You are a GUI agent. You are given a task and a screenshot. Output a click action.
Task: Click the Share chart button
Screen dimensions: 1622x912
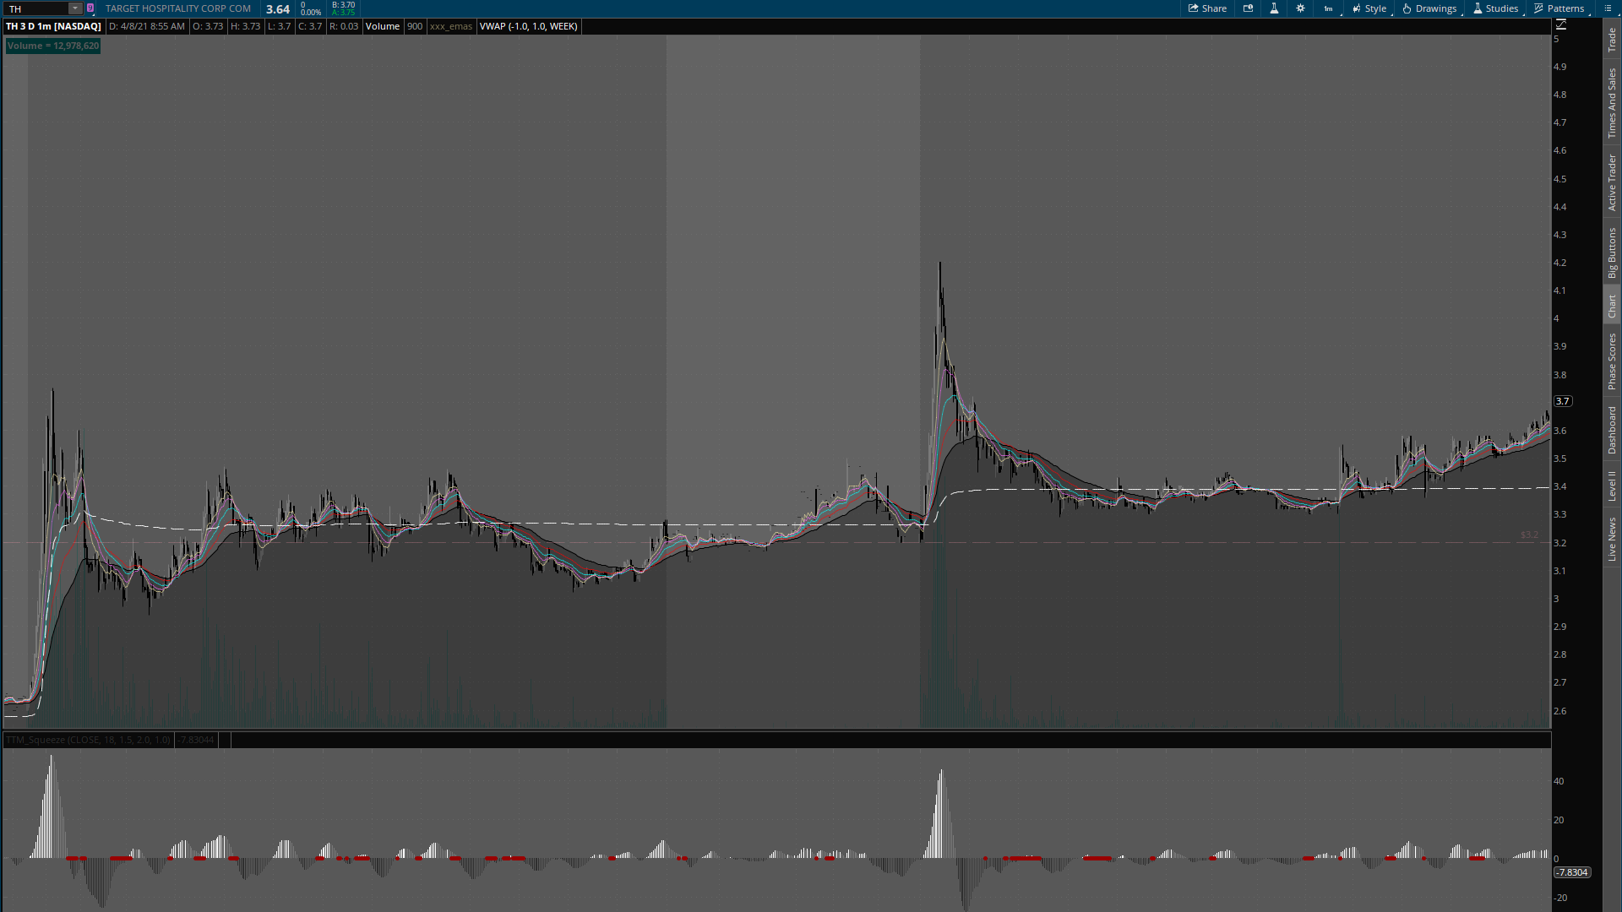tap(1207, 8)
